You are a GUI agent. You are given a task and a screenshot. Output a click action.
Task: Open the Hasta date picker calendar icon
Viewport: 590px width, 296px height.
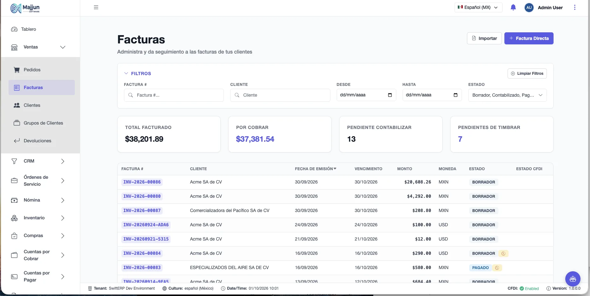click(456, 95)
